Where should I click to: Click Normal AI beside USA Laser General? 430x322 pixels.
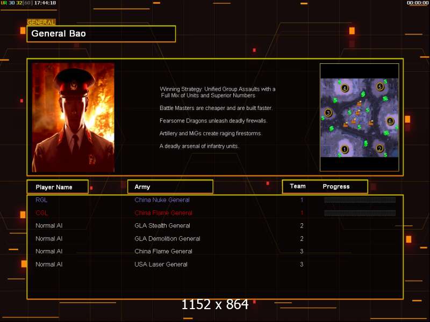pyautogui.click(x=49, y=264)
